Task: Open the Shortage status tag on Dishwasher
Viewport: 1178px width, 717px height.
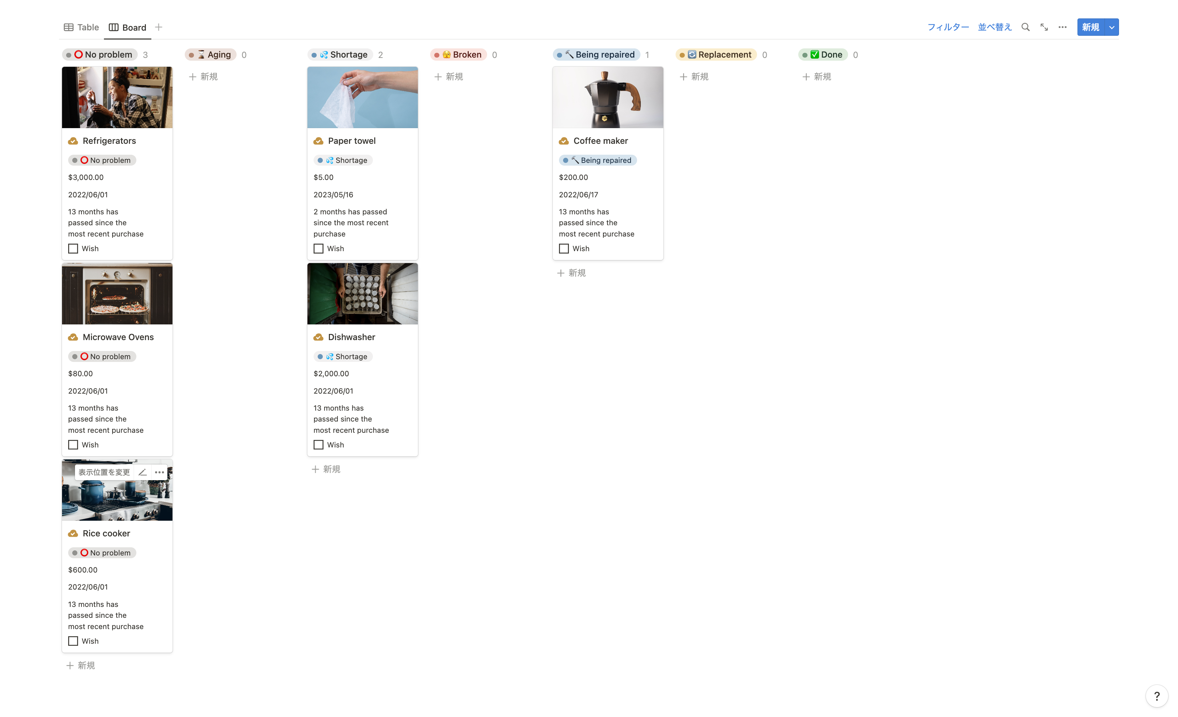Action: tap(343, 356)
